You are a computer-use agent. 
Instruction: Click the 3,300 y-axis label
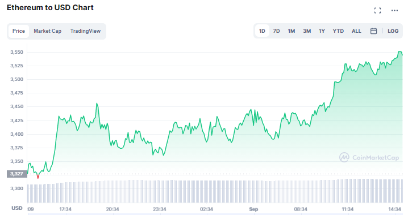click(16, 188)
